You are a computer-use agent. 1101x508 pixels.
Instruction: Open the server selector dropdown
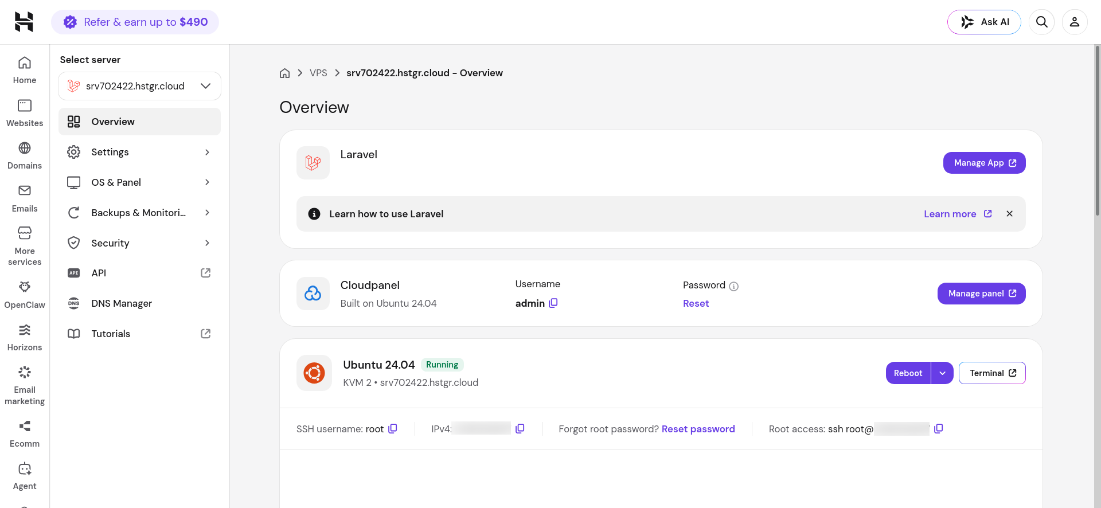(x=139, y=86)
